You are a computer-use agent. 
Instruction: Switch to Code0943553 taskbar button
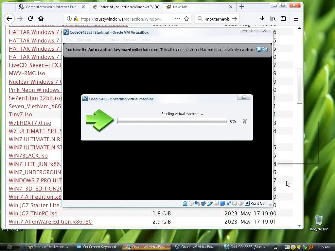[245, 247]
